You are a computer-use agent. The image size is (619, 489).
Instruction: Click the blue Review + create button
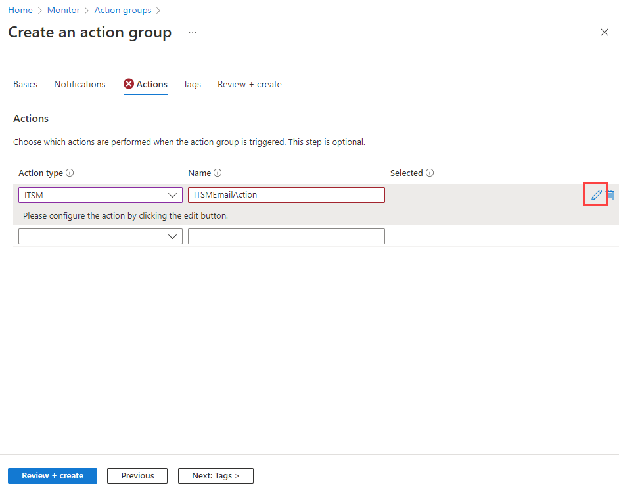[53, 476]
